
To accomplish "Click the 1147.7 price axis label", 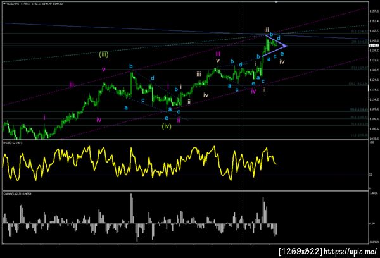I will pos(374,31).
